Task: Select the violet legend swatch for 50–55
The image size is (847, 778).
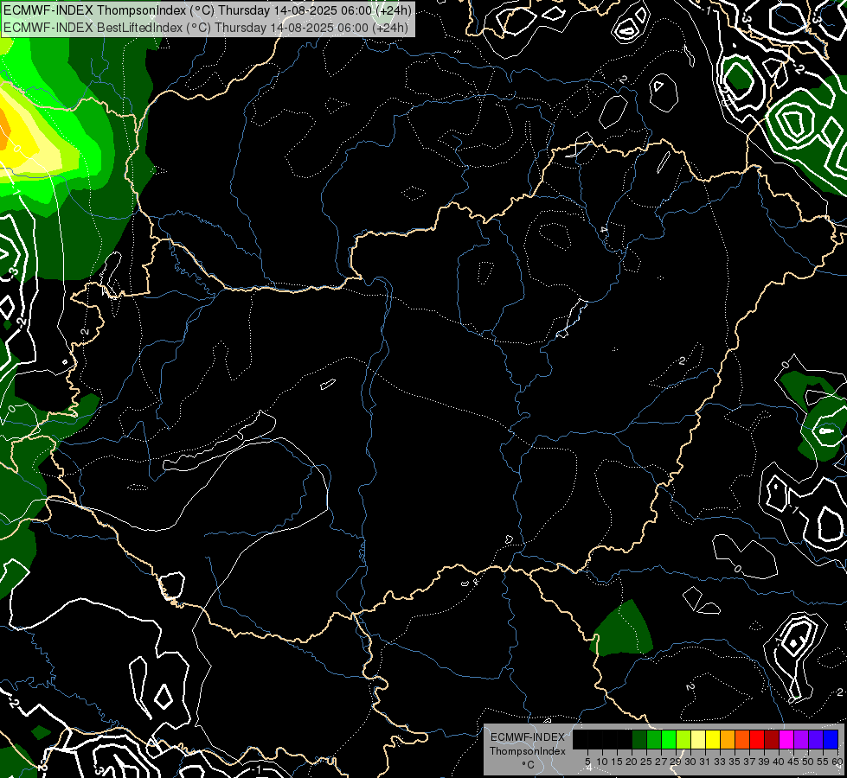Action: [816, 739]
